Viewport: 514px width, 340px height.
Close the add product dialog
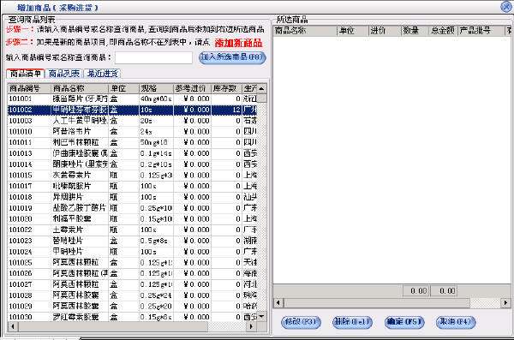click(x=506, y=7)
